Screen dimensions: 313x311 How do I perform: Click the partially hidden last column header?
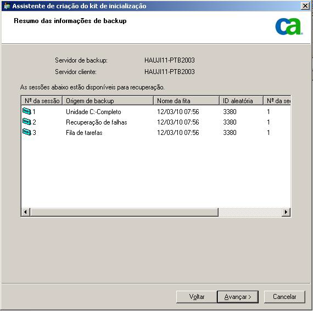(277, 101)
